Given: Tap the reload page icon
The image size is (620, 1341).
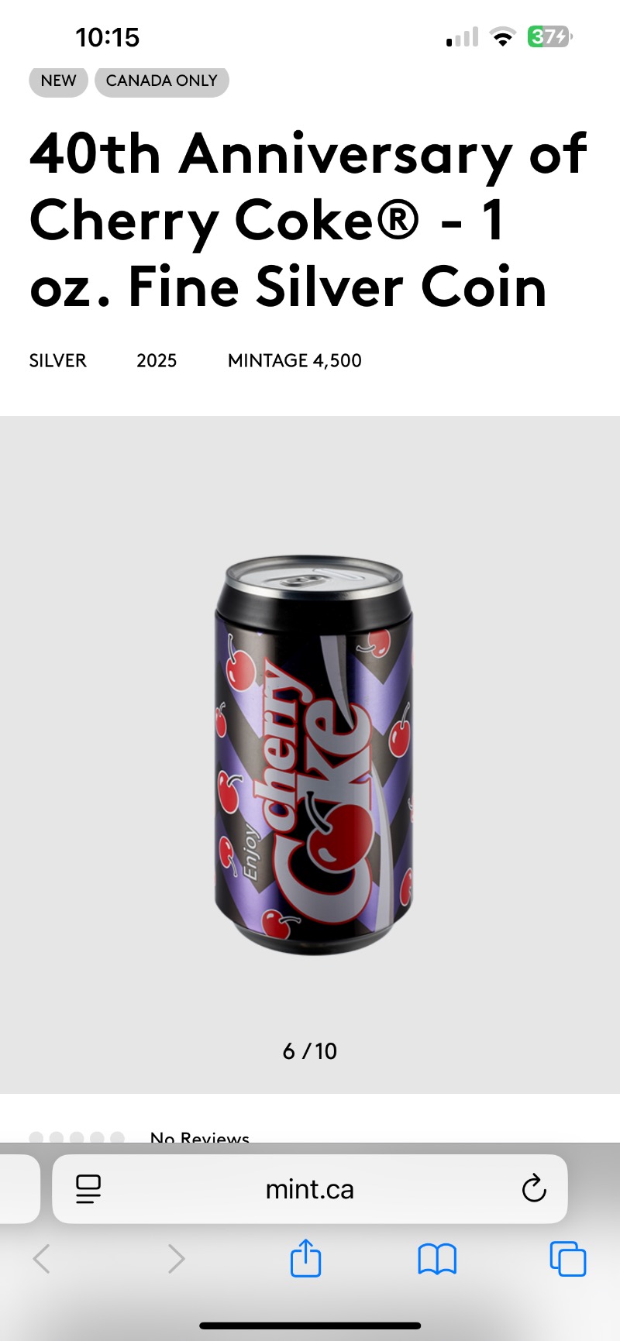Looking at the screenshot, I should (534, 1188).
